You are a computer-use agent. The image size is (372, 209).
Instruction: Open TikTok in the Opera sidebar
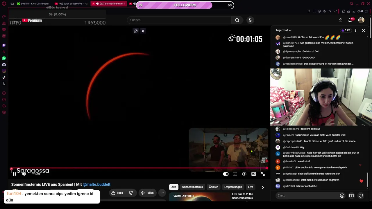tap(4, 77)
